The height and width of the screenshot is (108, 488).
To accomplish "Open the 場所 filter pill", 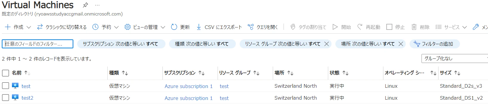I will coord(368,44).
